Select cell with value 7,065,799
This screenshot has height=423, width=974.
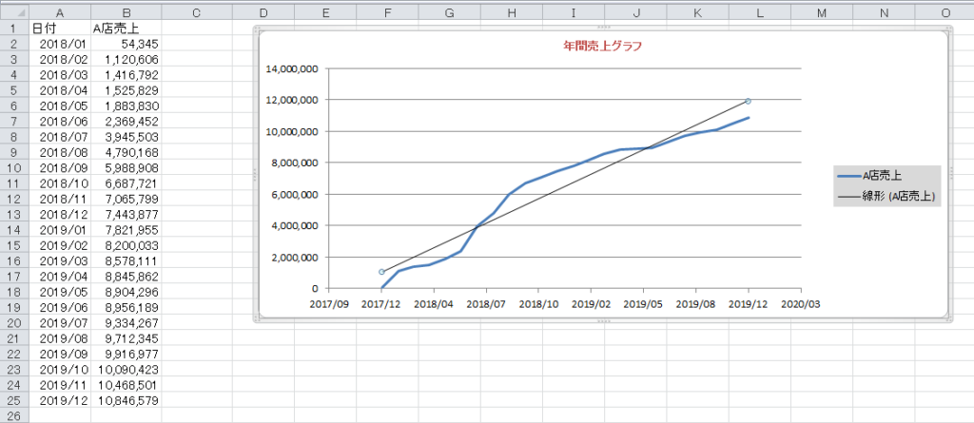pos(127,199)
